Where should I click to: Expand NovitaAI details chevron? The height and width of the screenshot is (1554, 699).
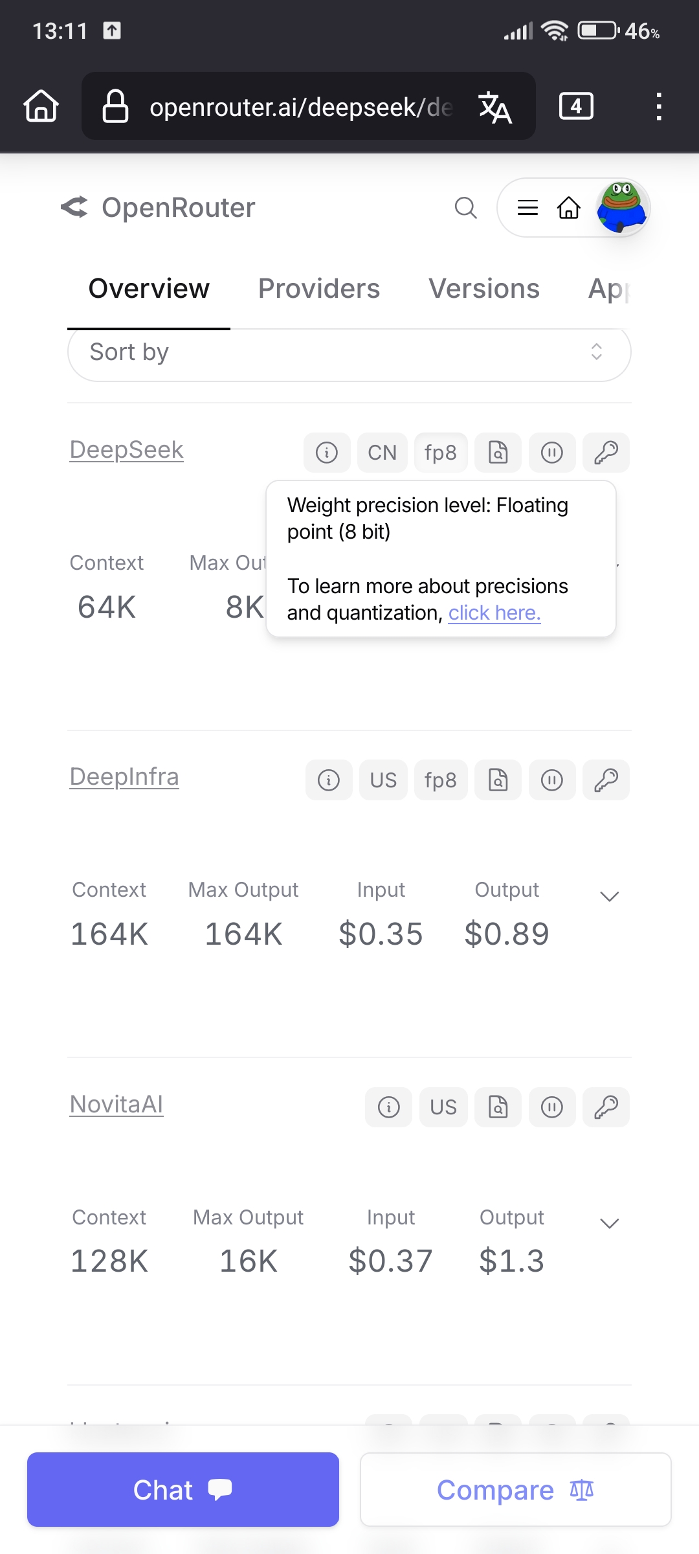click(x=610, y=1223)
